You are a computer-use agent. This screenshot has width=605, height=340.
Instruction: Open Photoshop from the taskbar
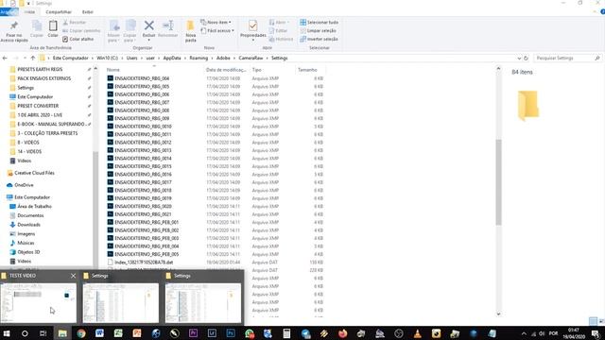(x=231, y=333)
